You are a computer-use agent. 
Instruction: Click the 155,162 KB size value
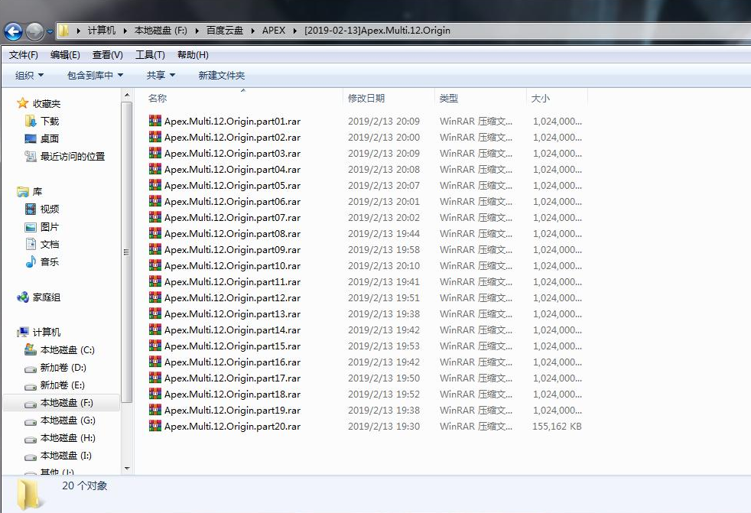[x=557, y=427]
